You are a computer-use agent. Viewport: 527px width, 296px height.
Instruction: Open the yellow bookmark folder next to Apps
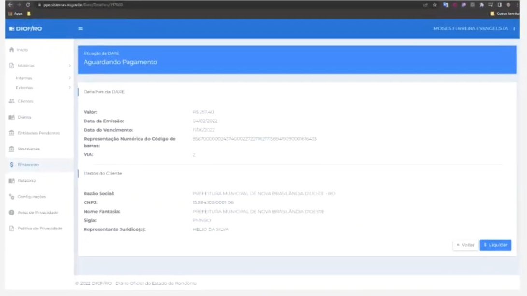pos(29,14)
